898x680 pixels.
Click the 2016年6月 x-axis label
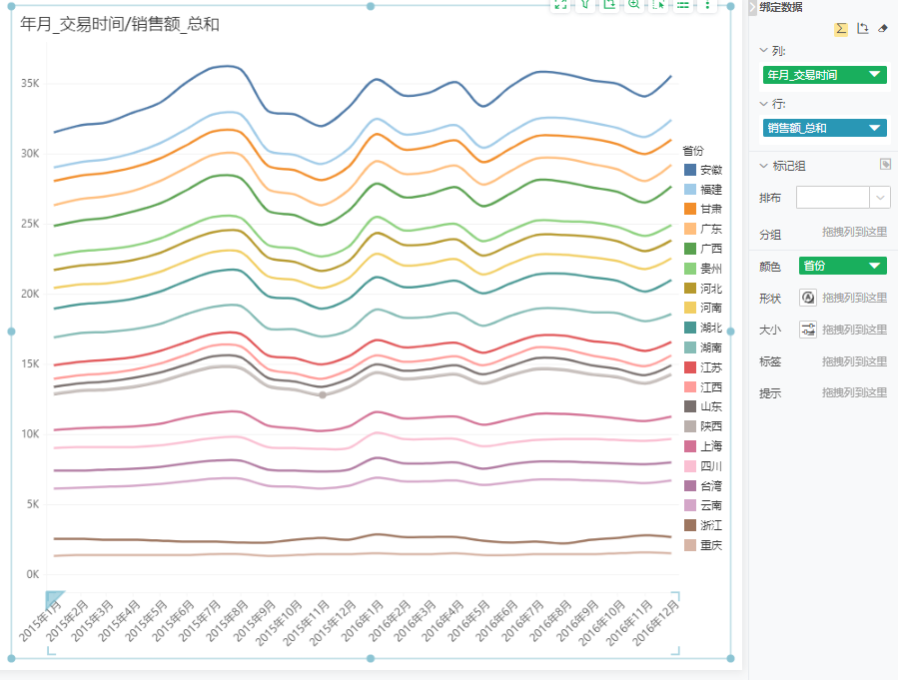pos(496,620)
